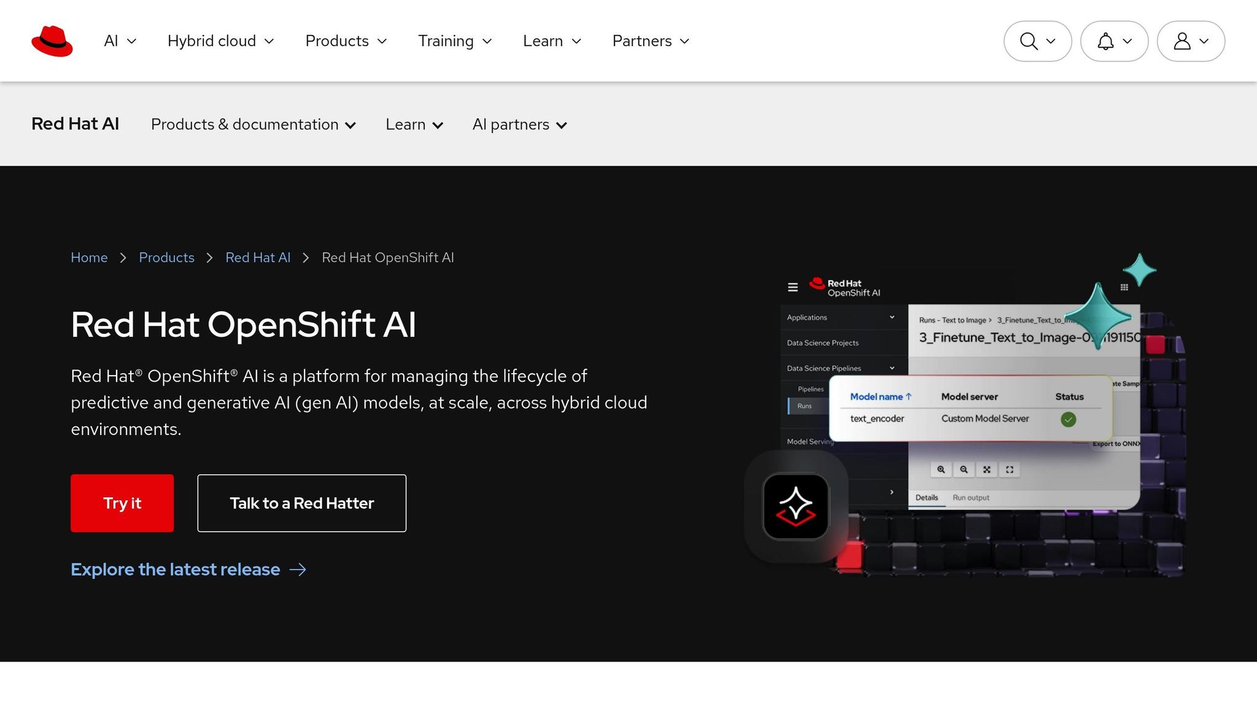Click the red Try it button
Image resolution: width=1257 pixels, height=707 pixels.
122,503
